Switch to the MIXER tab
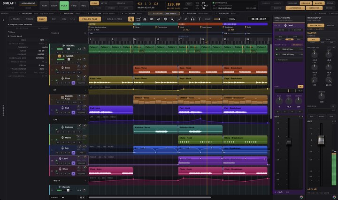This screenshot has width=338, height=200. (x=28, y=8)
